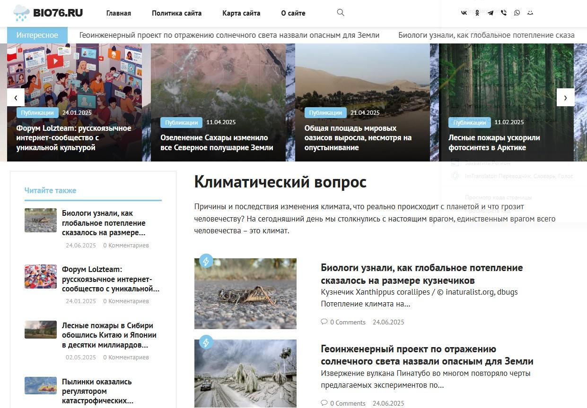This screenshot has width=587, height=408.
Task: Open the search magnifier icon
Action: pos(341,13)
